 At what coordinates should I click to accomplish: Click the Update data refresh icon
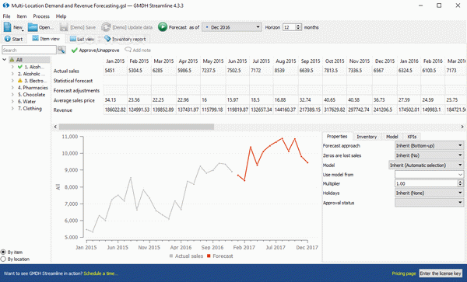tap(106, 27)
